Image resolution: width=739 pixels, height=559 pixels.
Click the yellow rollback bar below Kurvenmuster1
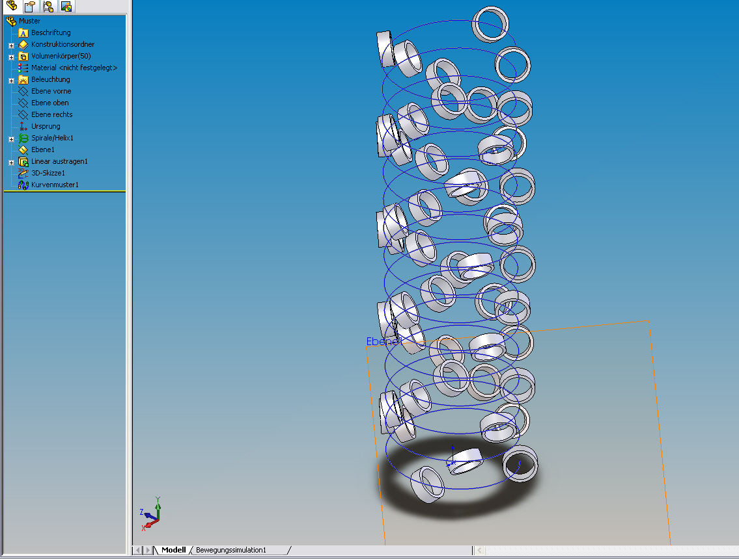64,192
